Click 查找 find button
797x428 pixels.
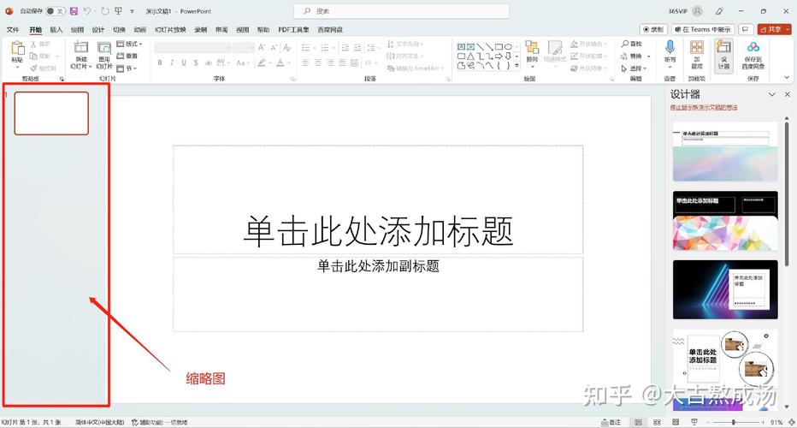(631, 44)
